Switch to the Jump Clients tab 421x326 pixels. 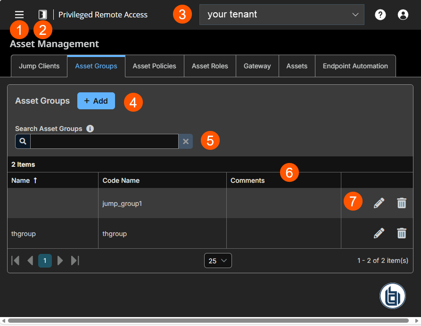point(39,66)
